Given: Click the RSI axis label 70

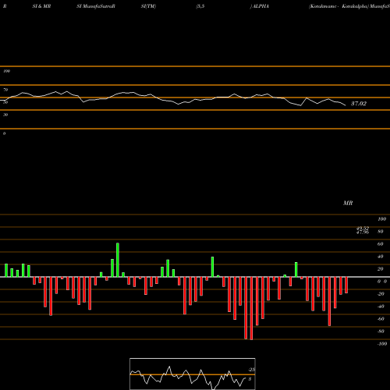Looking at the screenshot, I should point(5,90).
